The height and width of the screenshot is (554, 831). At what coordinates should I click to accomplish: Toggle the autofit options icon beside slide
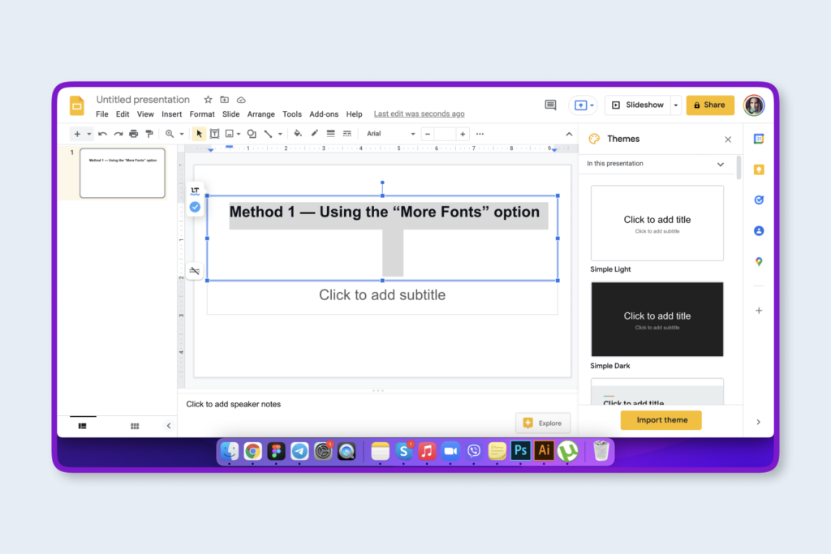point(195,271)
